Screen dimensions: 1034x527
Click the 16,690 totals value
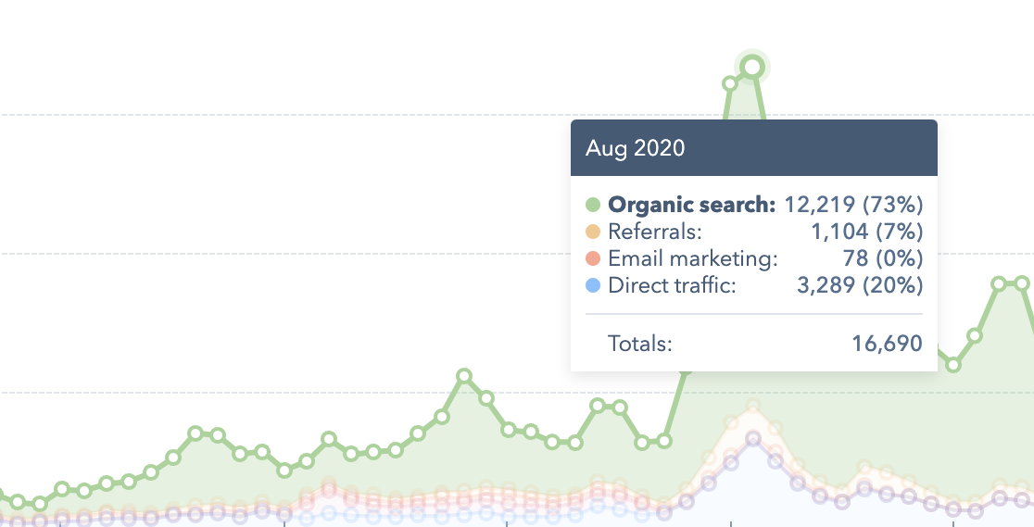(x=887, y=344)
